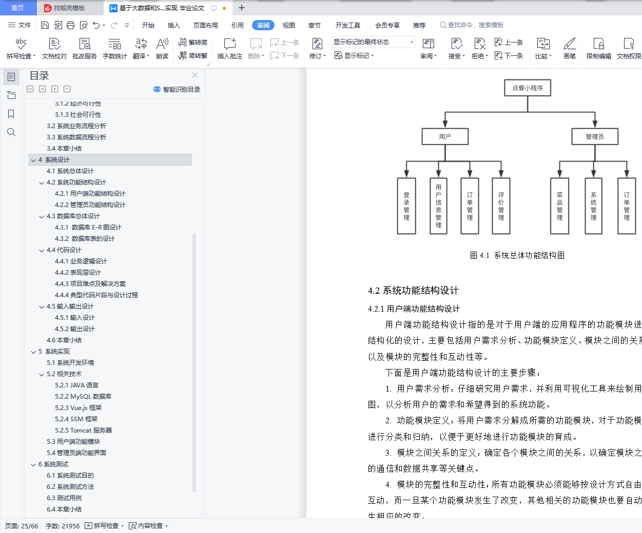This screenshot has height=533, width=642.
Task: Collapse '4.2 系统功能结构设计' outline node
Action: [42, 182]
